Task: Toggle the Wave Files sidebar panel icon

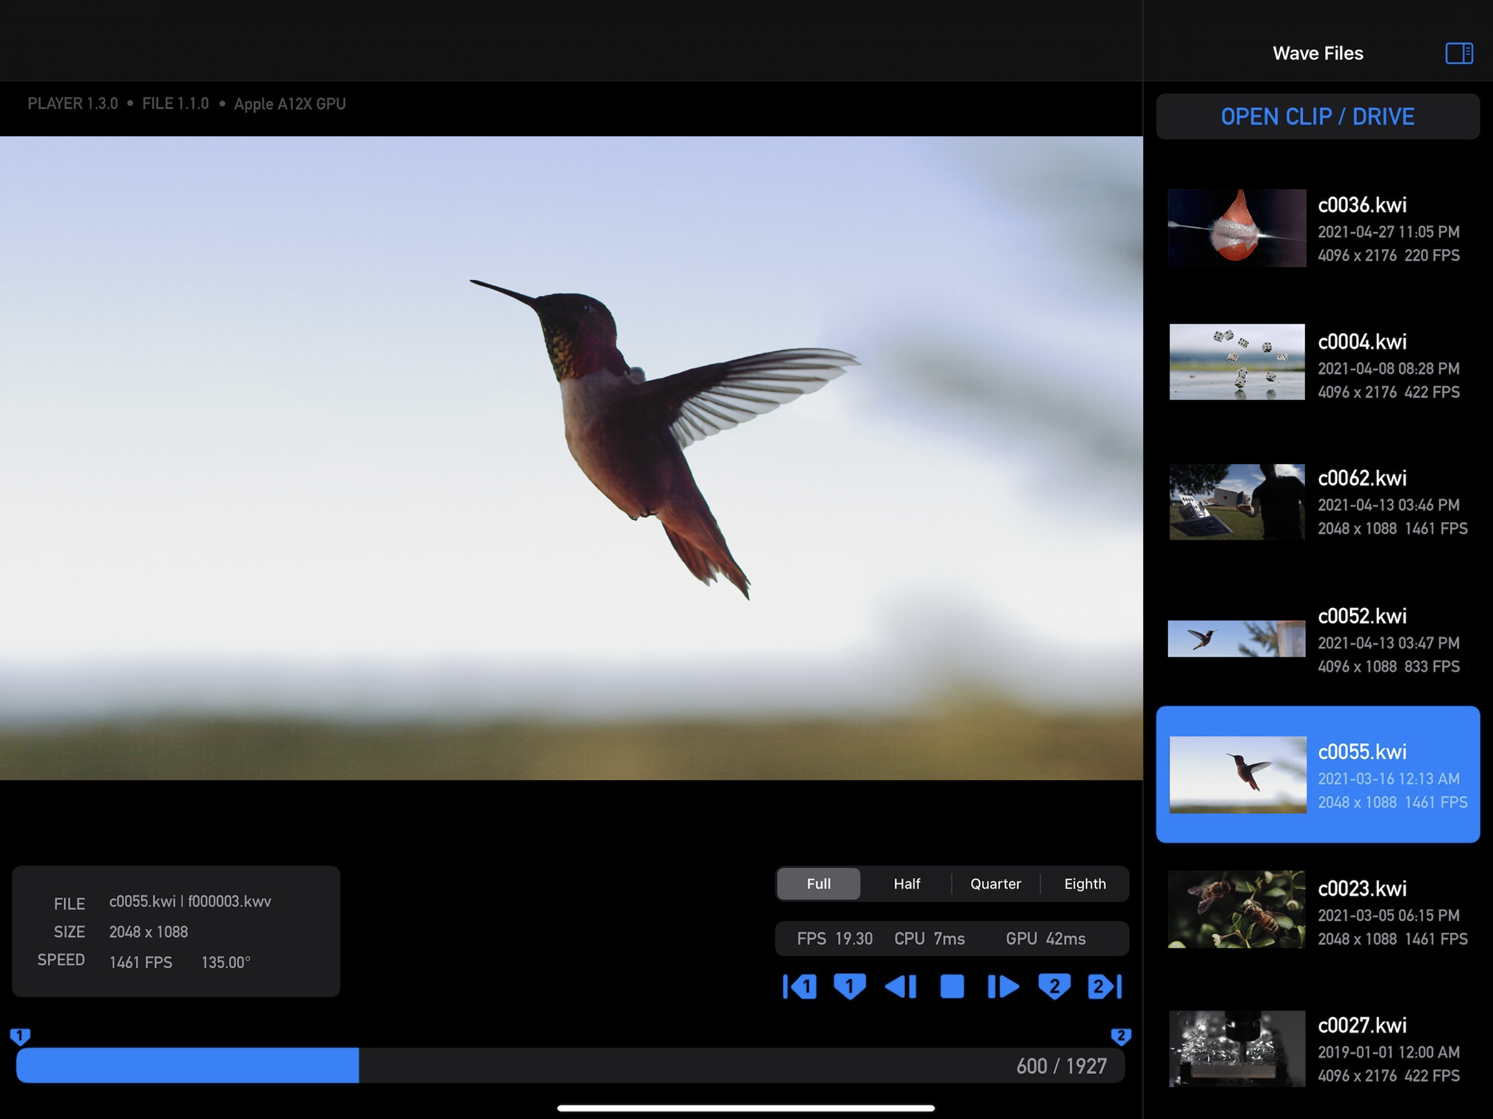Action: [x=1459, y=54]
